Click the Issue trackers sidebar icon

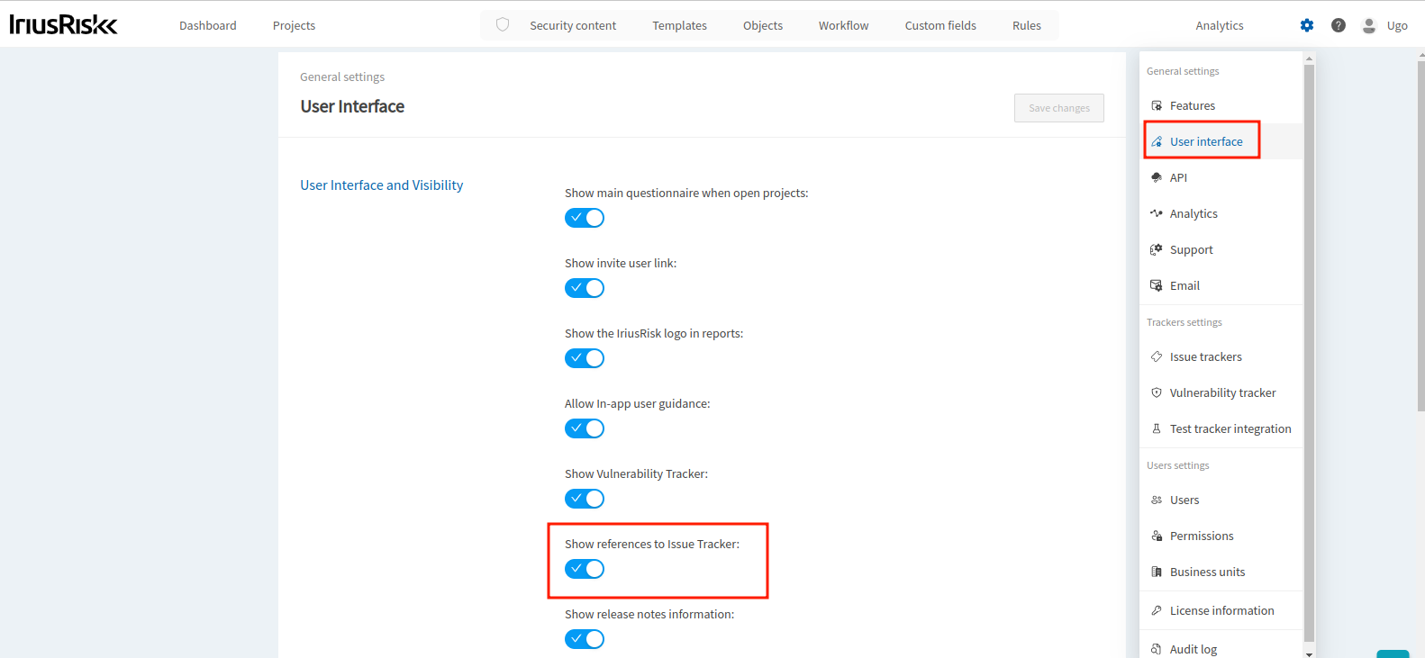tap(1157, 356)
